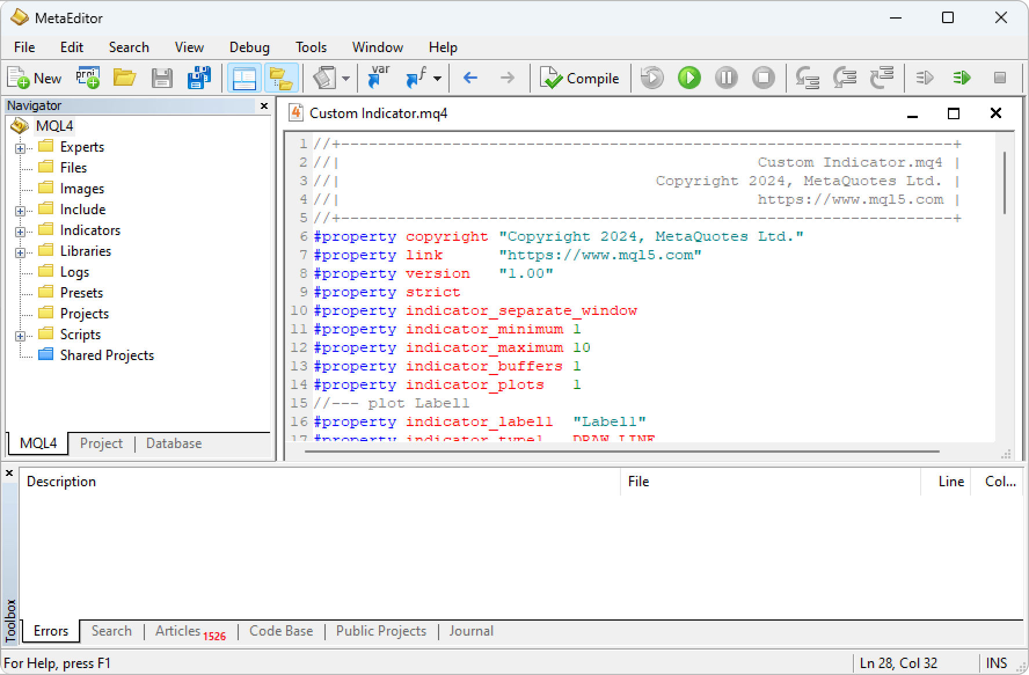Click the green profiling on history icon
This screenshot has height=675, width=1029.
pos(962,78)
